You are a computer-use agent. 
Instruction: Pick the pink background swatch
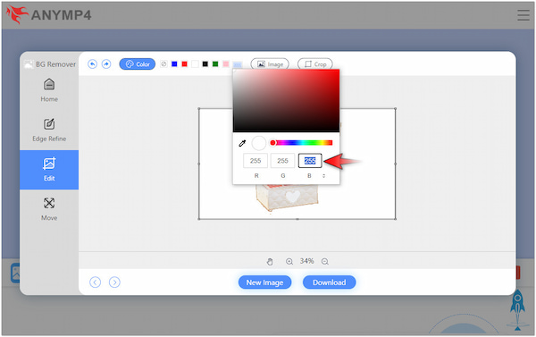pos(226,64)
